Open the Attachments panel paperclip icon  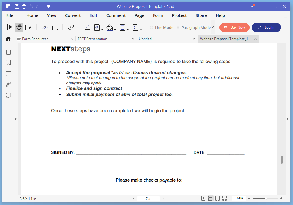coord(8,84)
